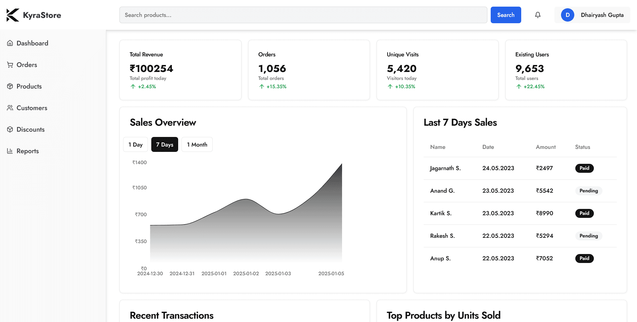
Task: Select the Jagarnath S. name cell
Action: [x=445, y=168]
